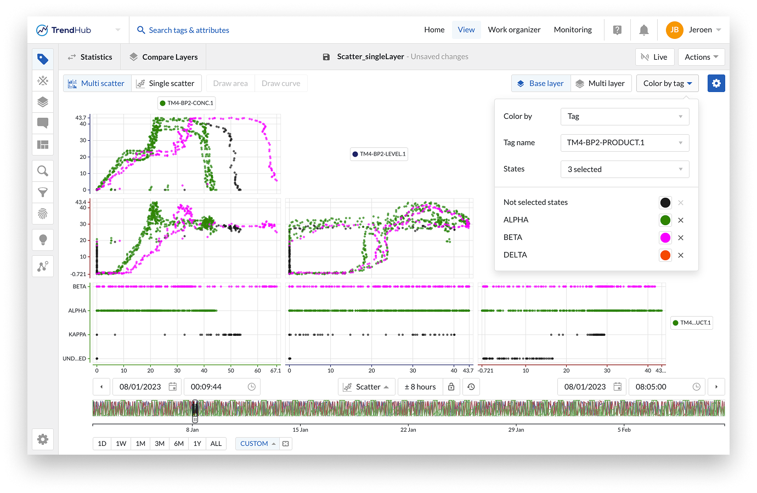Click the layers icon in left sidebar
The width and height of the screenshot is (757, 493).
(43, 102)
